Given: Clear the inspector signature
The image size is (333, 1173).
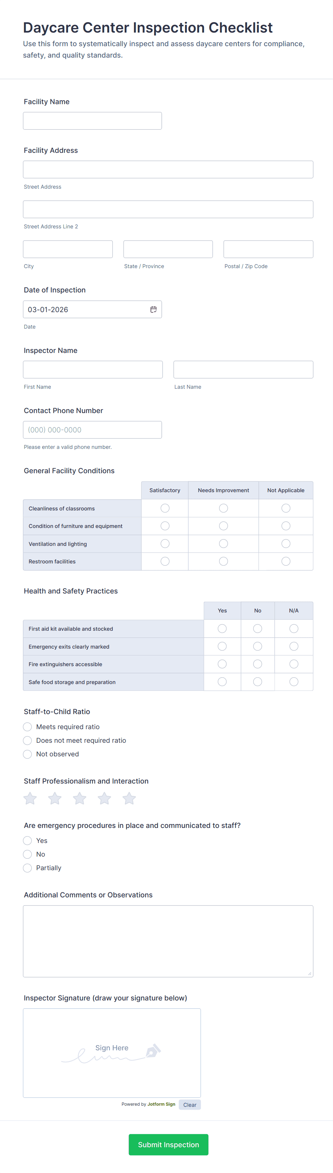Looking at the screenshot, I should click(189, 1105).
